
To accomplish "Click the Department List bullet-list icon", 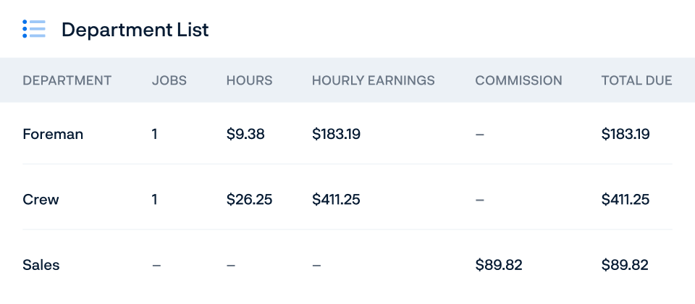I will click(x=34, y=29).
